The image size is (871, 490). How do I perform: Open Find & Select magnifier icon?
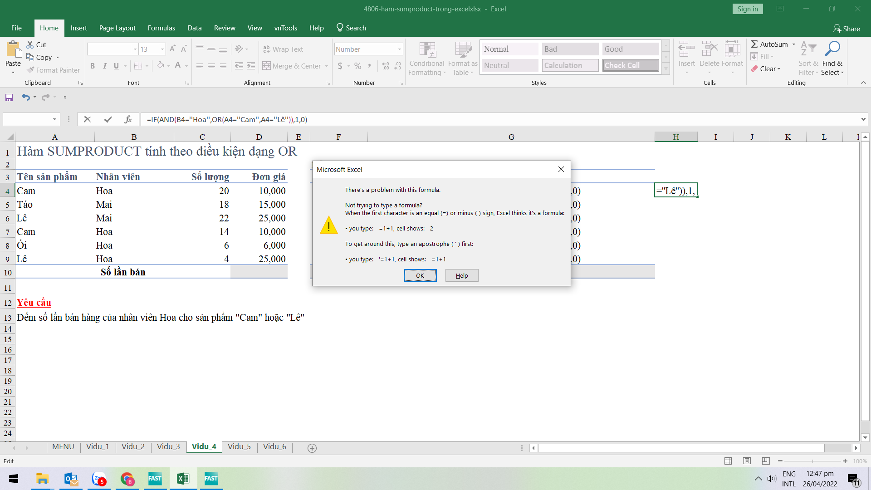832,49
